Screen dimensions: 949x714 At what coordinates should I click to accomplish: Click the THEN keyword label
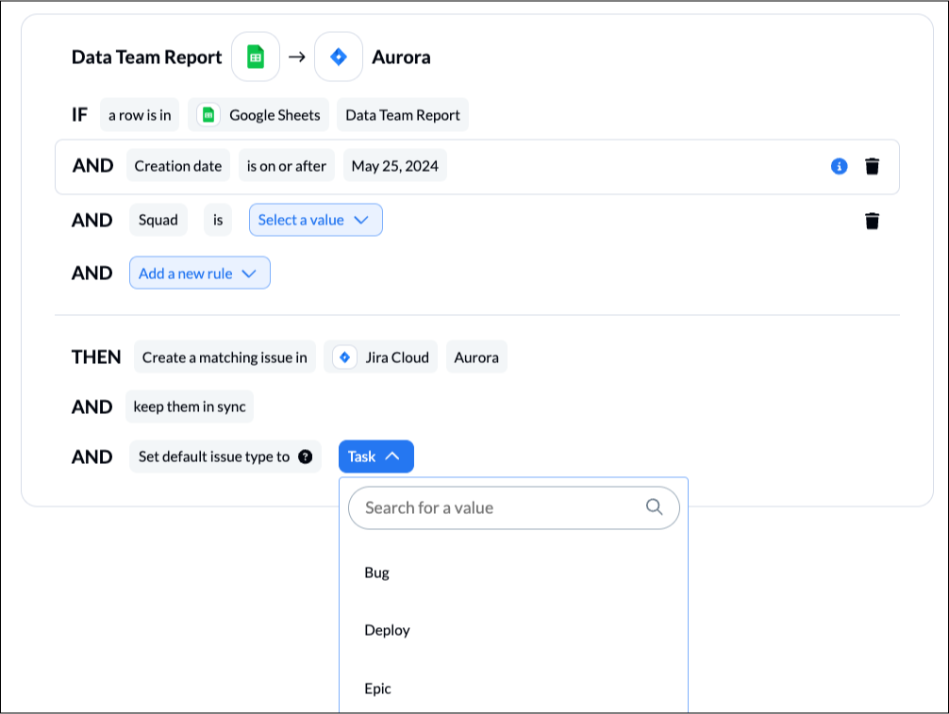tap(96, 357)
